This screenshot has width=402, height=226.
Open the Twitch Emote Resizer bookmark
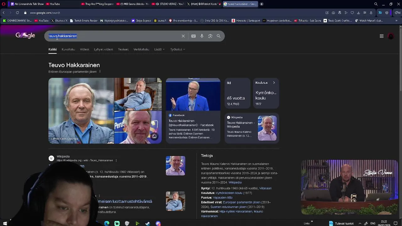pos(84,21)
